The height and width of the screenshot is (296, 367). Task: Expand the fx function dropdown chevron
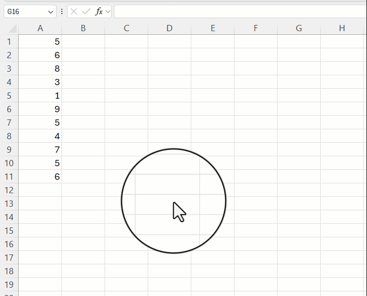point(108,11)
